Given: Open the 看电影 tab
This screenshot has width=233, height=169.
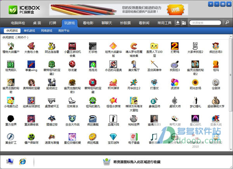Looking at the screenshot, I should (88, 23).
